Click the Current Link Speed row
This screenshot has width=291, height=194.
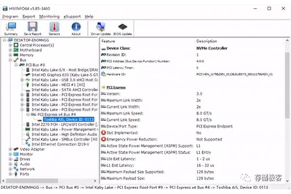(192, 120)
